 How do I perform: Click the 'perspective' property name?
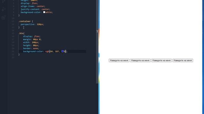28,24
